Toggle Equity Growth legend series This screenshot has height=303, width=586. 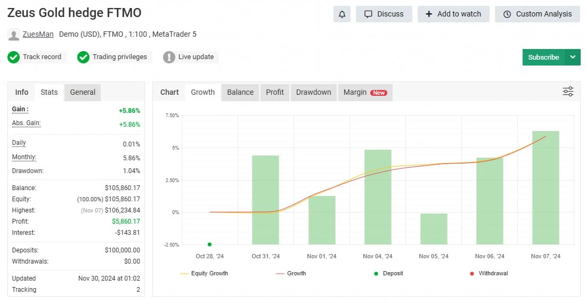[204, 273]
